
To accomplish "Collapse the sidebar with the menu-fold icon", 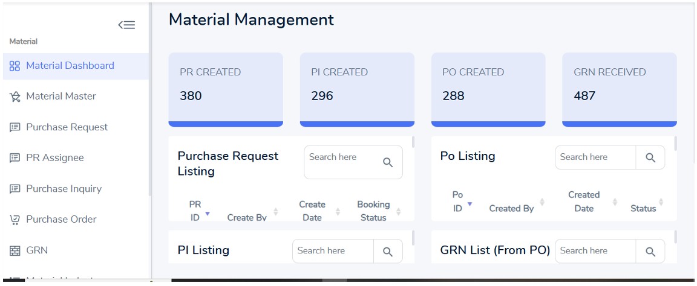I will click(126, 25).
